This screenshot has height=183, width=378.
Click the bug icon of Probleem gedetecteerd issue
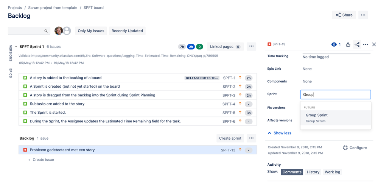pos(25,150)
